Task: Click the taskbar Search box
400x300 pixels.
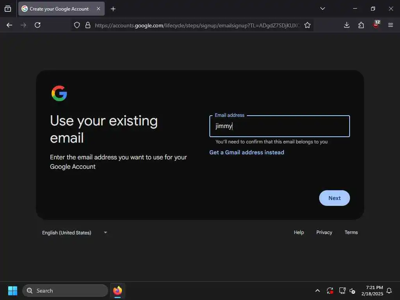Action: coord(65,291)
